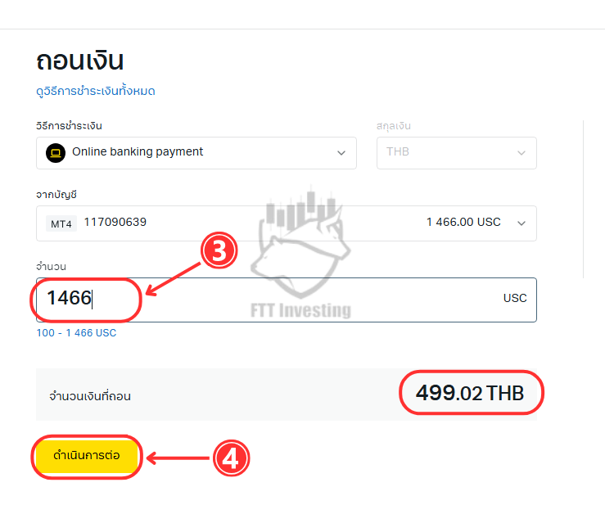
Task: Click the FTT Investing bull watermark logo
Action: [x=300, y=255]
